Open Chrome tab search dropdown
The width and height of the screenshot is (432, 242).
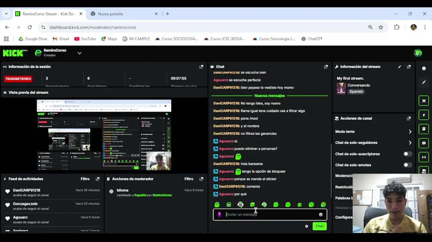pyautogui.click(x=6, y=14)
